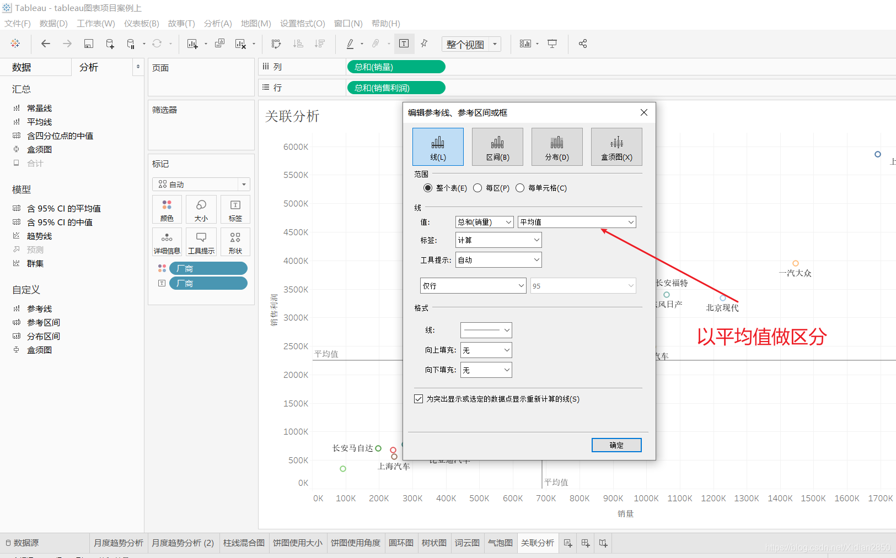Select the 盒须图(X) reference type button
896x558 pixels.
click(x=616, y=147)
